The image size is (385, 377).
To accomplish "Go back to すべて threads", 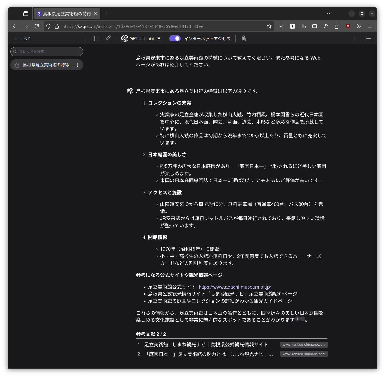I will tap(23, 38).
